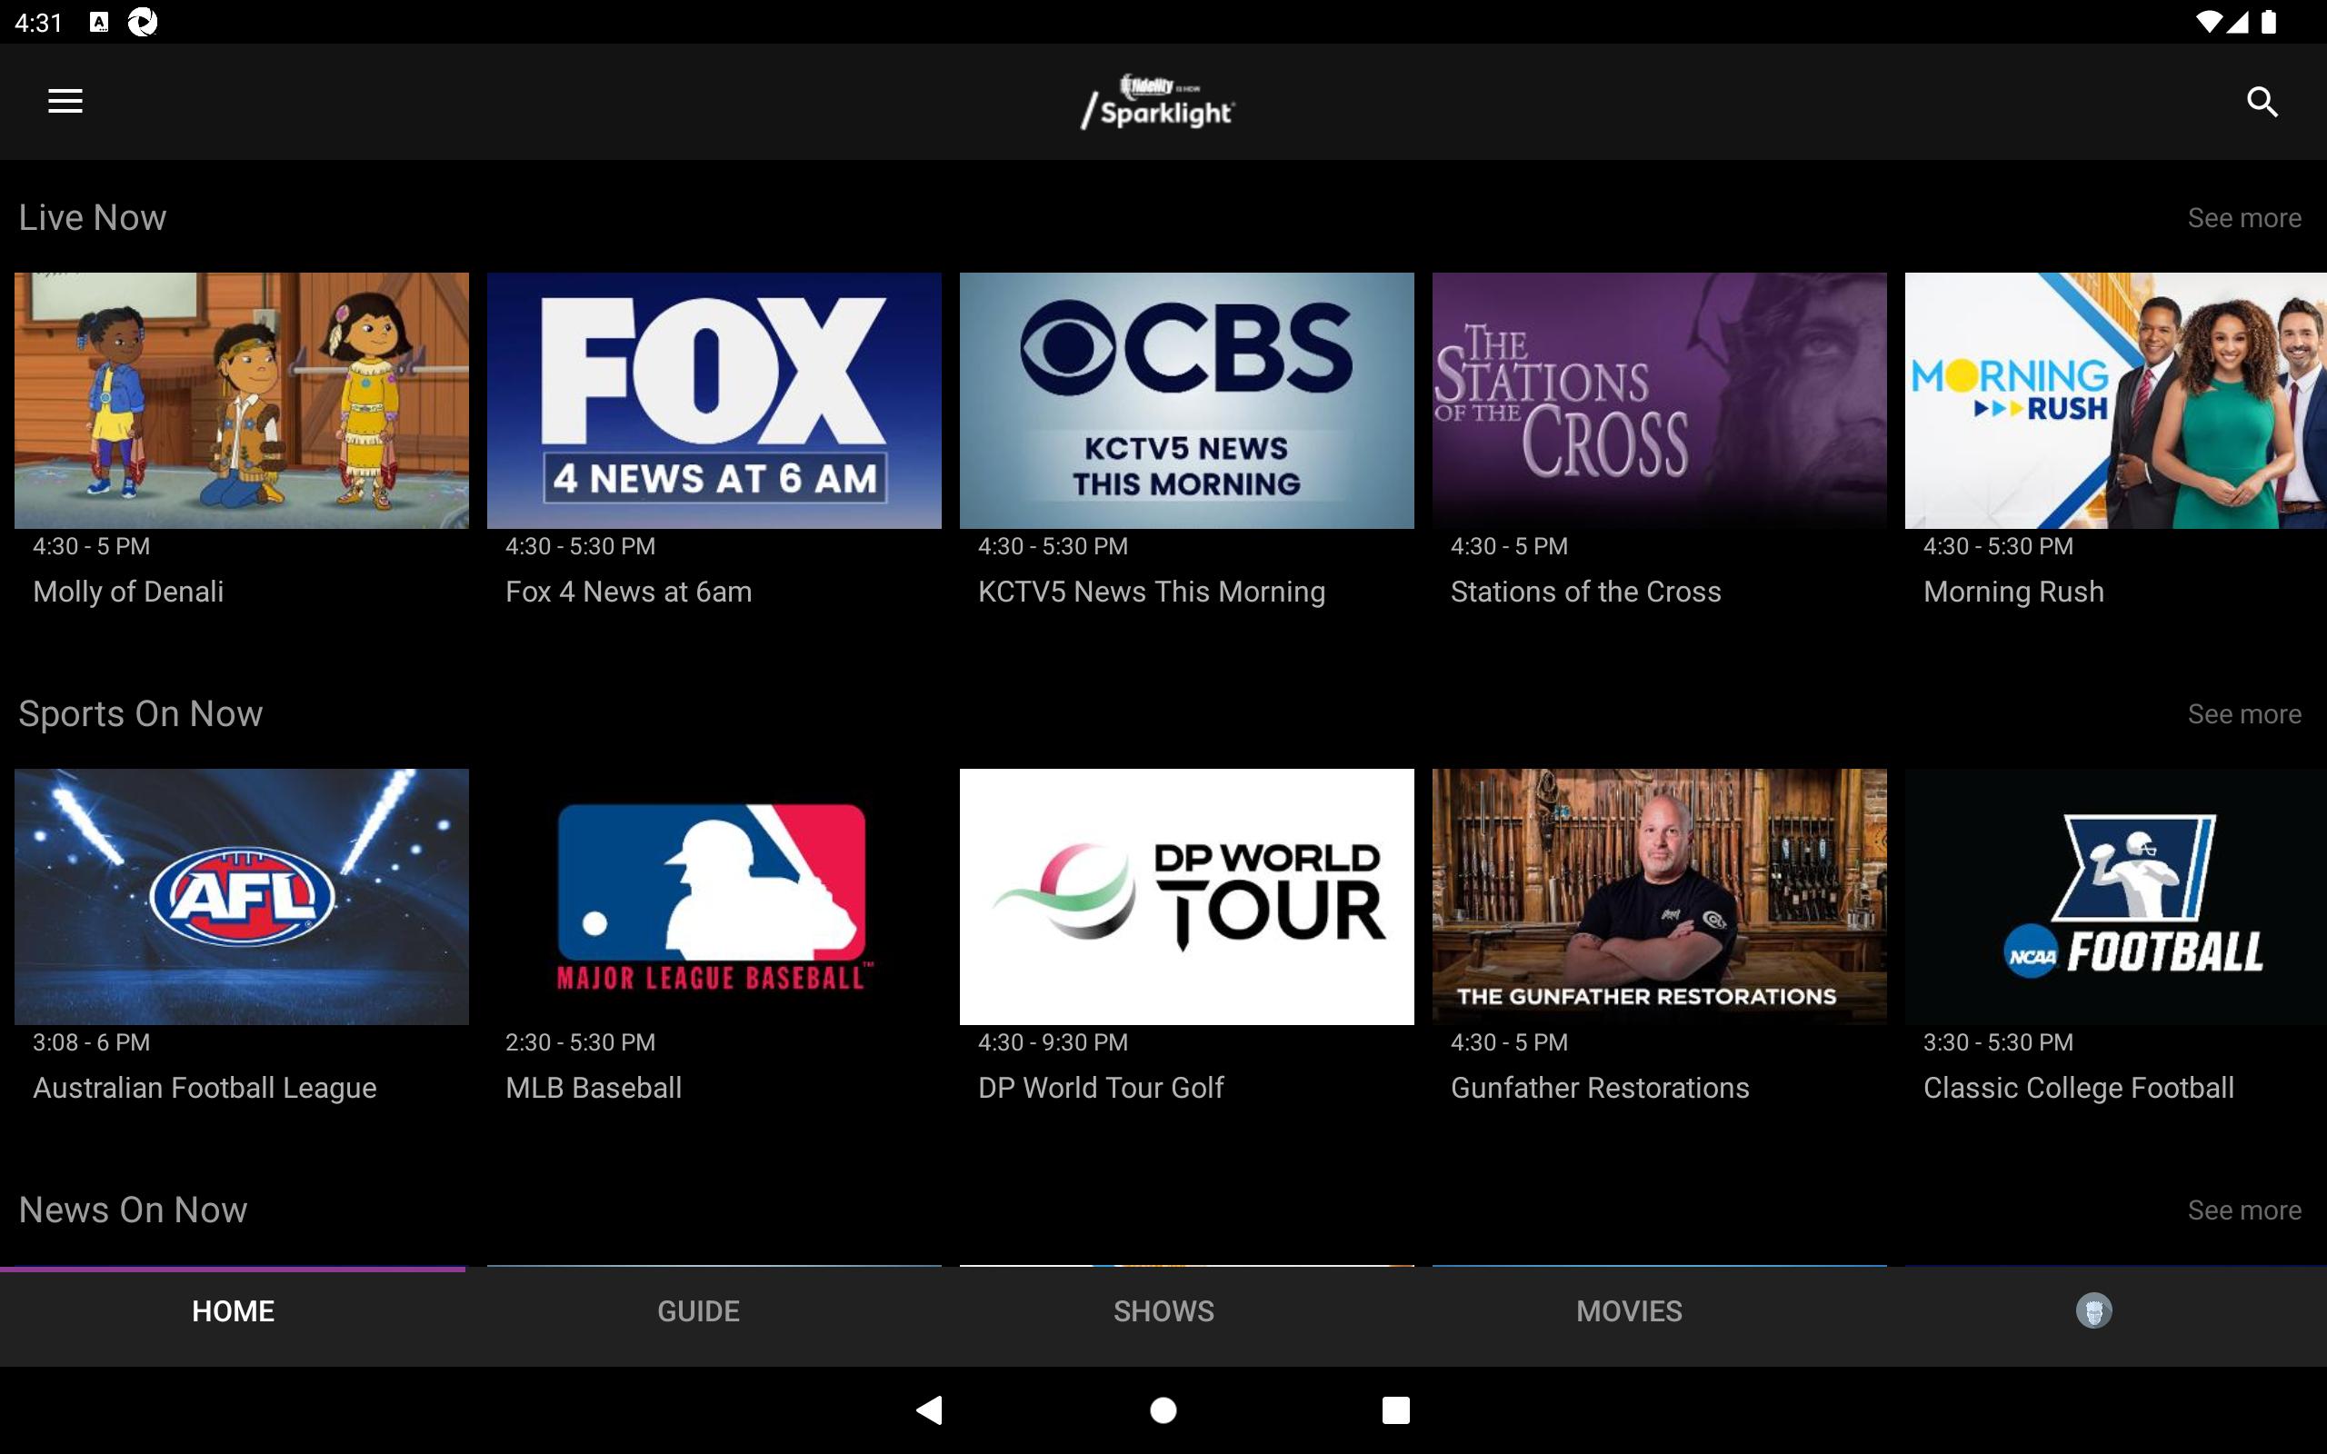The height and width of the screenshot is (1454, 2327).
Task: Tap the '4:30 - 9:30 PM' time label
Action: [x=1053, y=1042]
